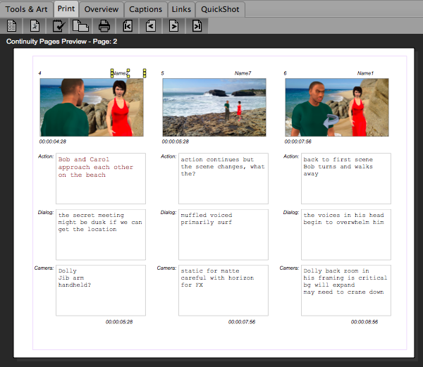The image size is (423, 367).
Task: Click the Dialog label of frame 5
Action: point(168,212)
